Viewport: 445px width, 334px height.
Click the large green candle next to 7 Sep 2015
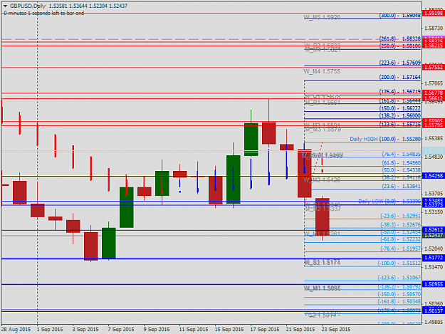127,207
